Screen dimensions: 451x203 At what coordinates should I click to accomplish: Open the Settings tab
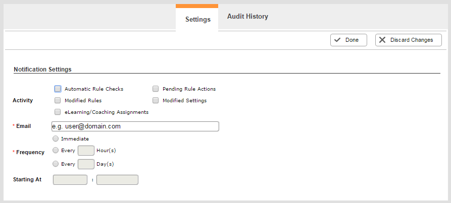[197, 19]
